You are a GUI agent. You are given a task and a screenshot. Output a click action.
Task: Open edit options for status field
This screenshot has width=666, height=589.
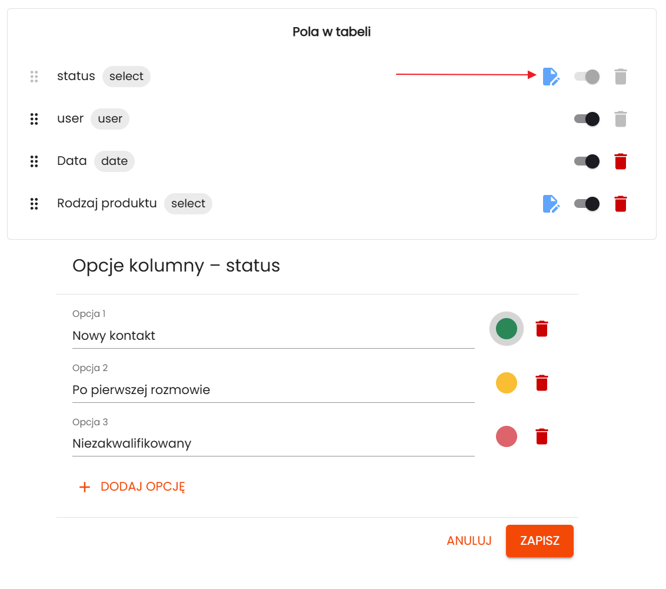pos(551,77)
